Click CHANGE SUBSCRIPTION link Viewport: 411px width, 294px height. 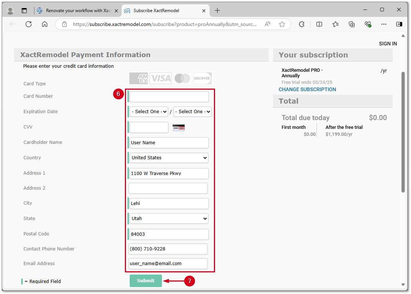(x=307, y=90)
